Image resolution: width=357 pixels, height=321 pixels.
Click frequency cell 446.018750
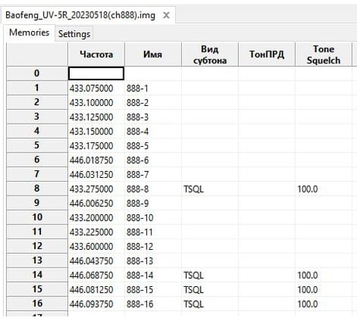(96, 160)
